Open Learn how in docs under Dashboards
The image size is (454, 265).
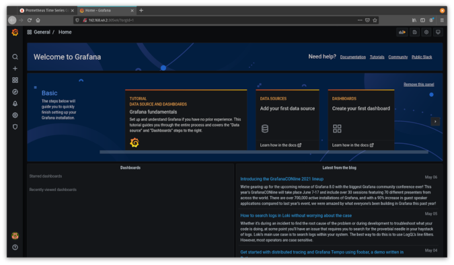352,145
